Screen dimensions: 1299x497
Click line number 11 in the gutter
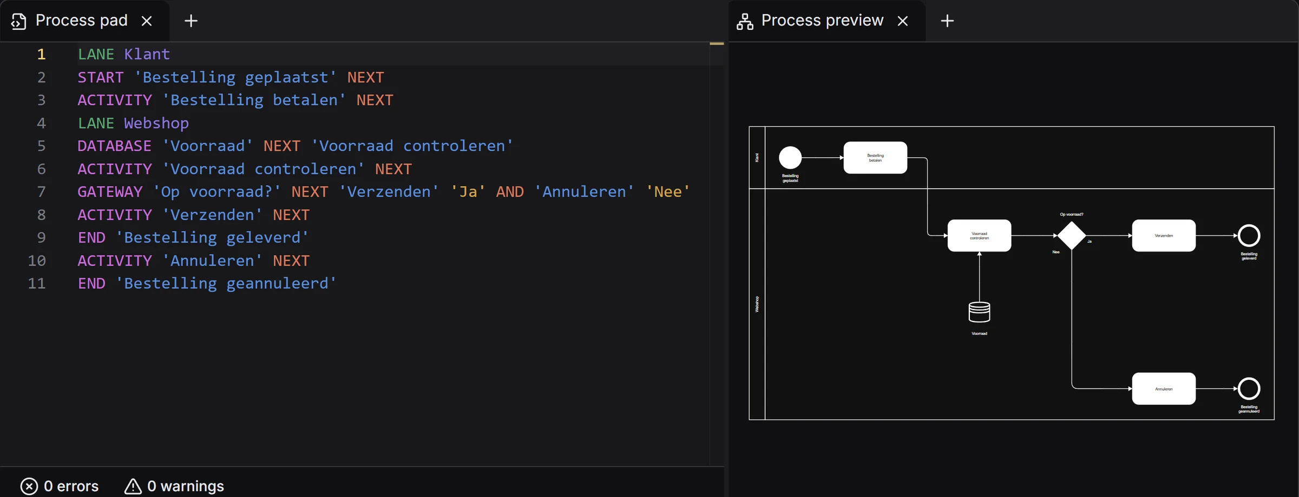[x=37, y=284]
